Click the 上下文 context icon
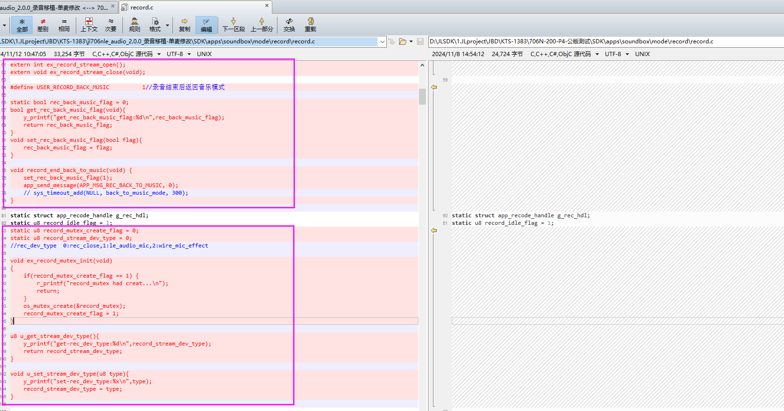The width and height of the screenshot is (784, 411). tap(89, 25)
